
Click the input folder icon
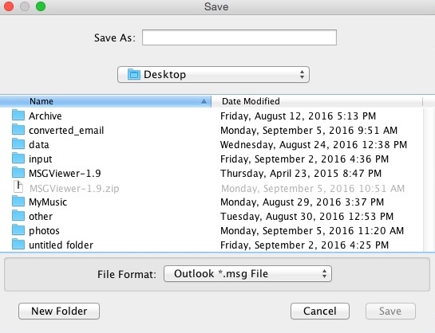18,159
